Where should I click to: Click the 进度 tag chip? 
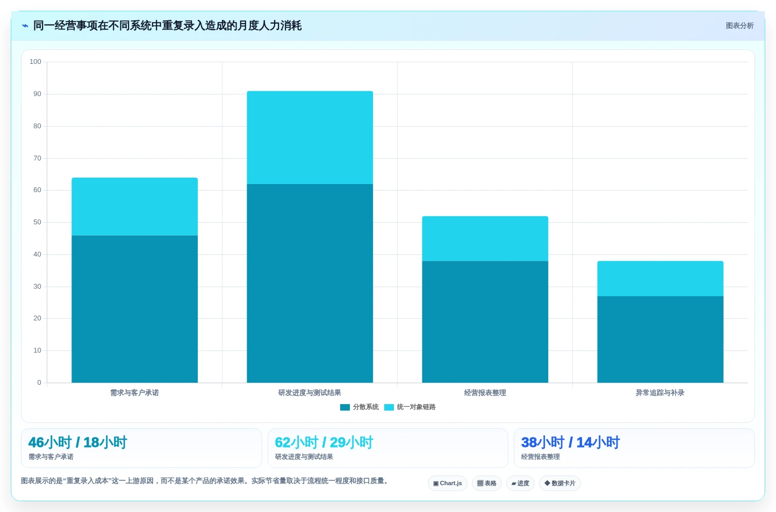coord(520,483)
